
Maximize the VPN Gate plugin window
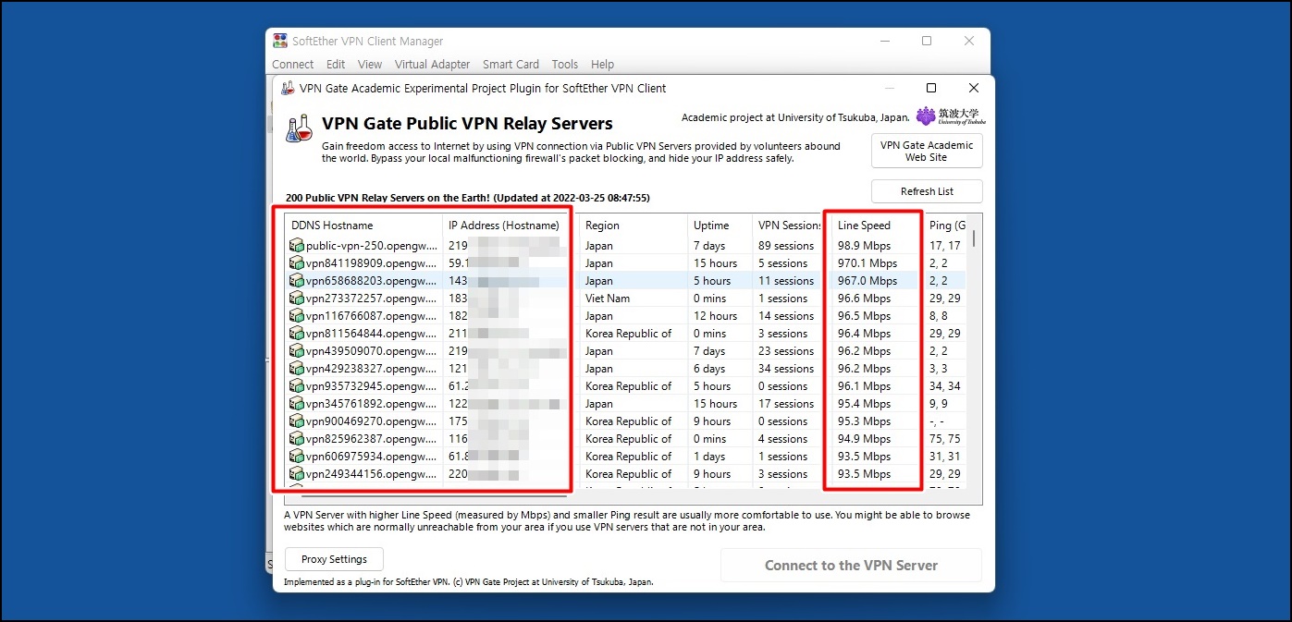click(x=931, y=88)
